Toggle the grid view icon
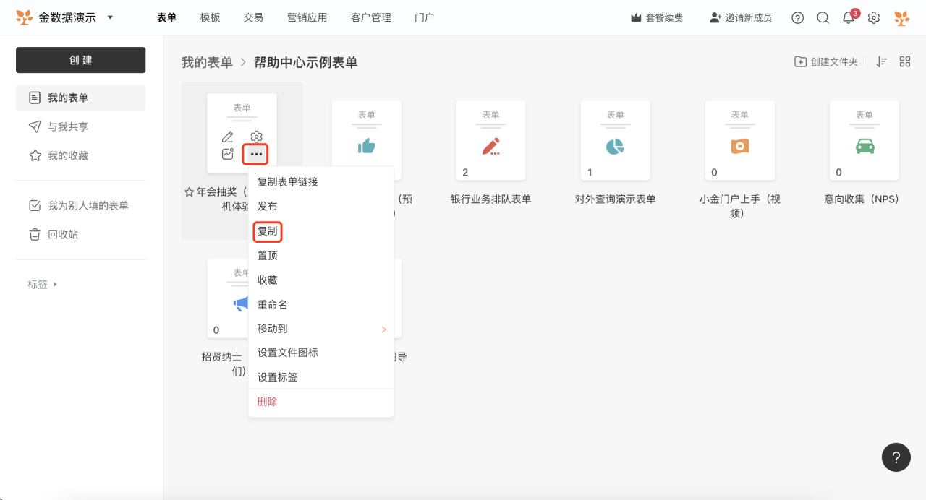Viewport: 926px width, 500px height. pyautogui.click(x=905, y=62)
